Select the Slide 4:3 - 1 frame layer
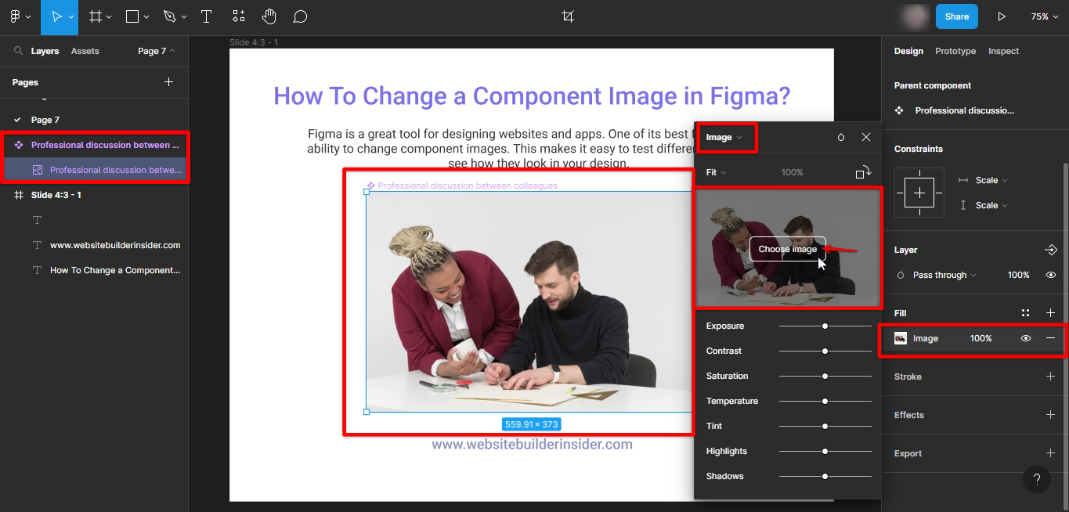The image size is (1069, 512). (x=94, y=195)
